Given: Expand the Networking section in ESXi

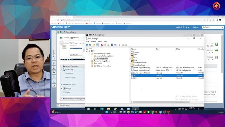Looking at the screenshot, I should tap(62, 69).
